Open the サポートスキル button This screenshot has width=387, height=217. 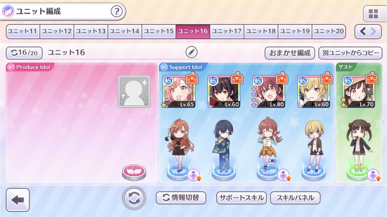[241, 198]
